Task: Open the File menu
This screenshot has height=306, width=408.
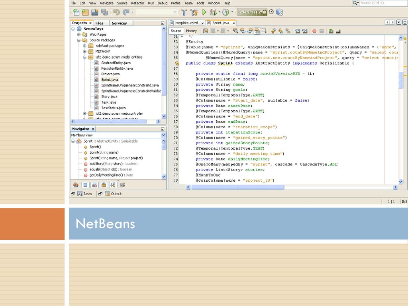Action: click(73, 3)
